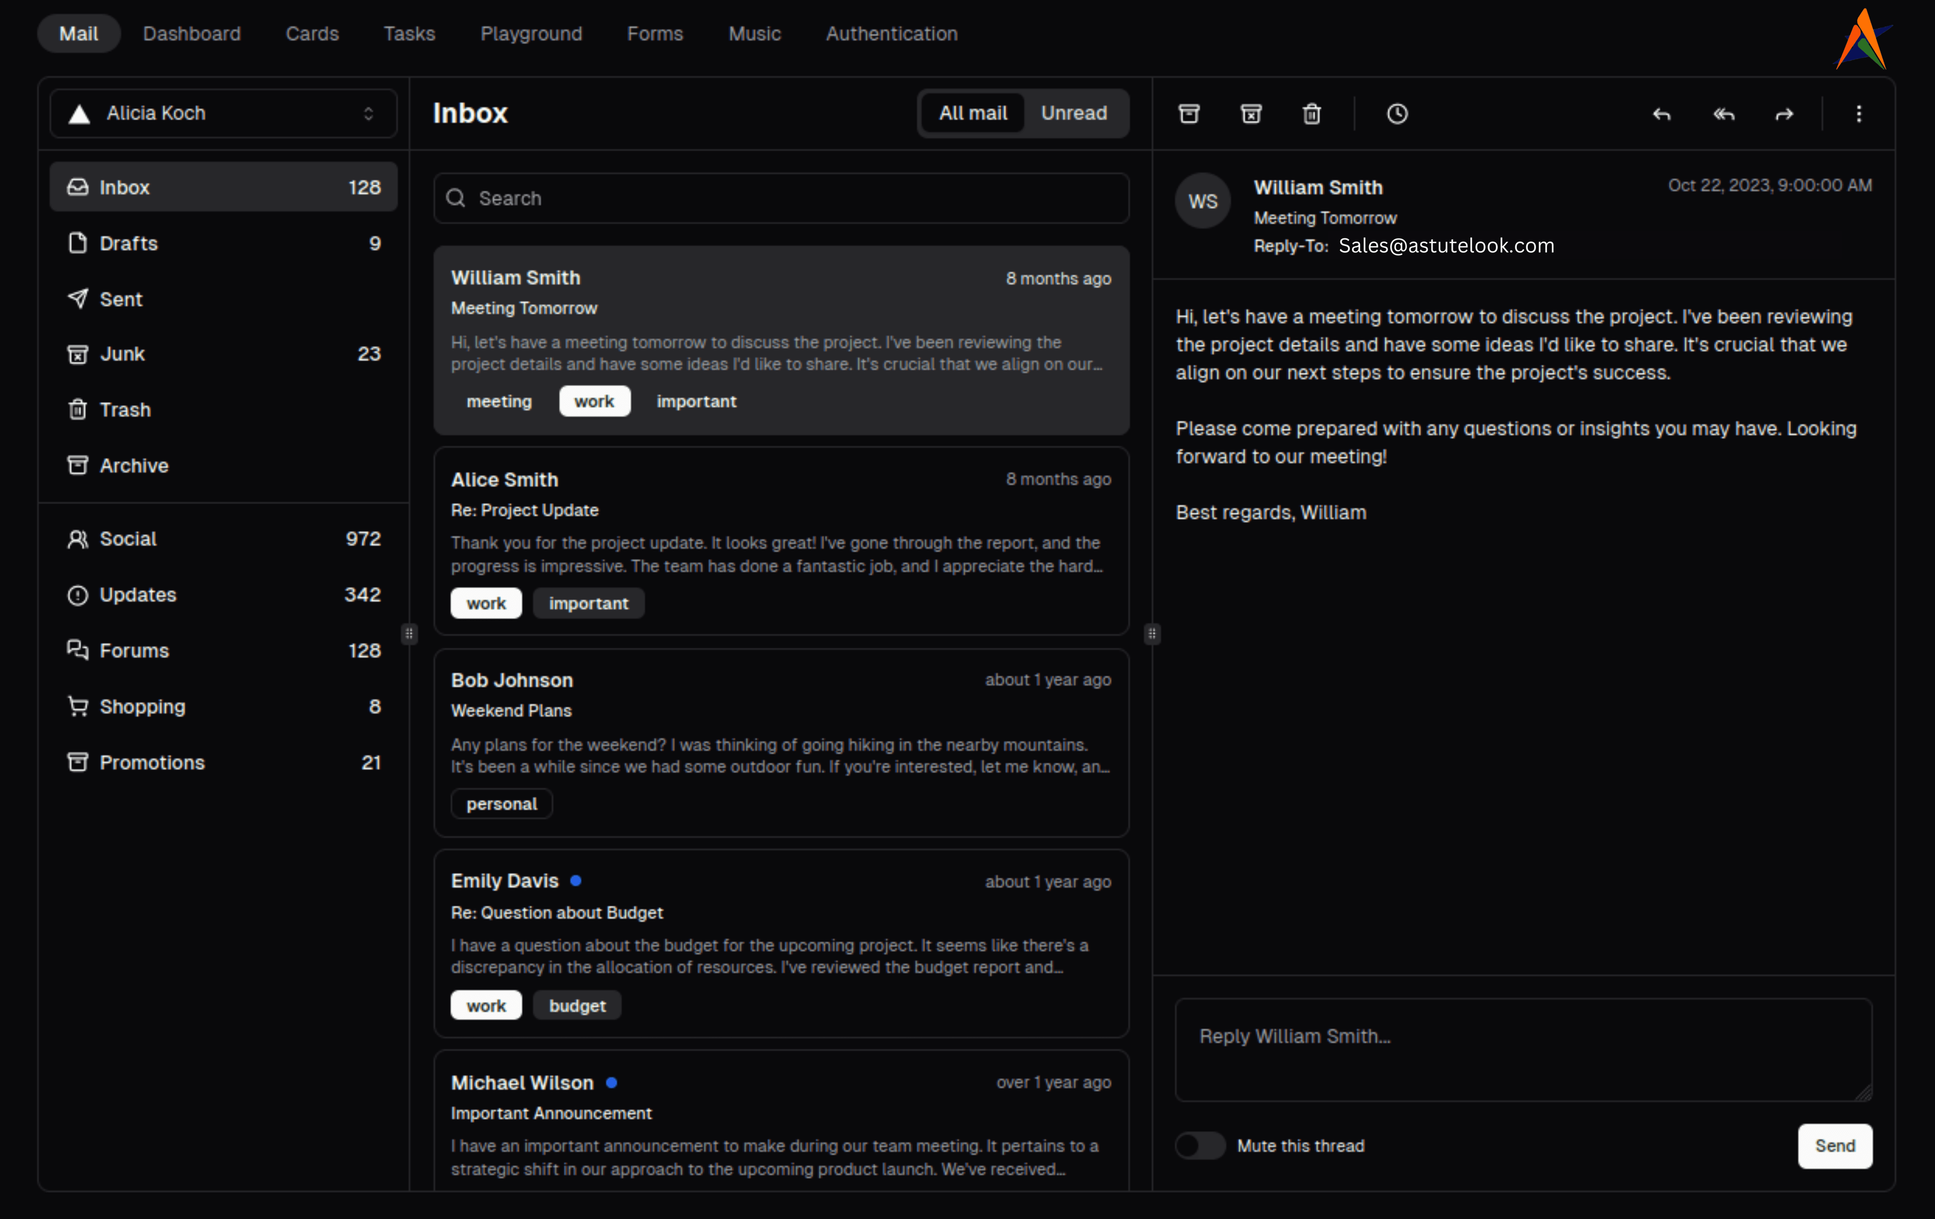Archive the email using the toolbar archive icon

tap(1189, 113)
